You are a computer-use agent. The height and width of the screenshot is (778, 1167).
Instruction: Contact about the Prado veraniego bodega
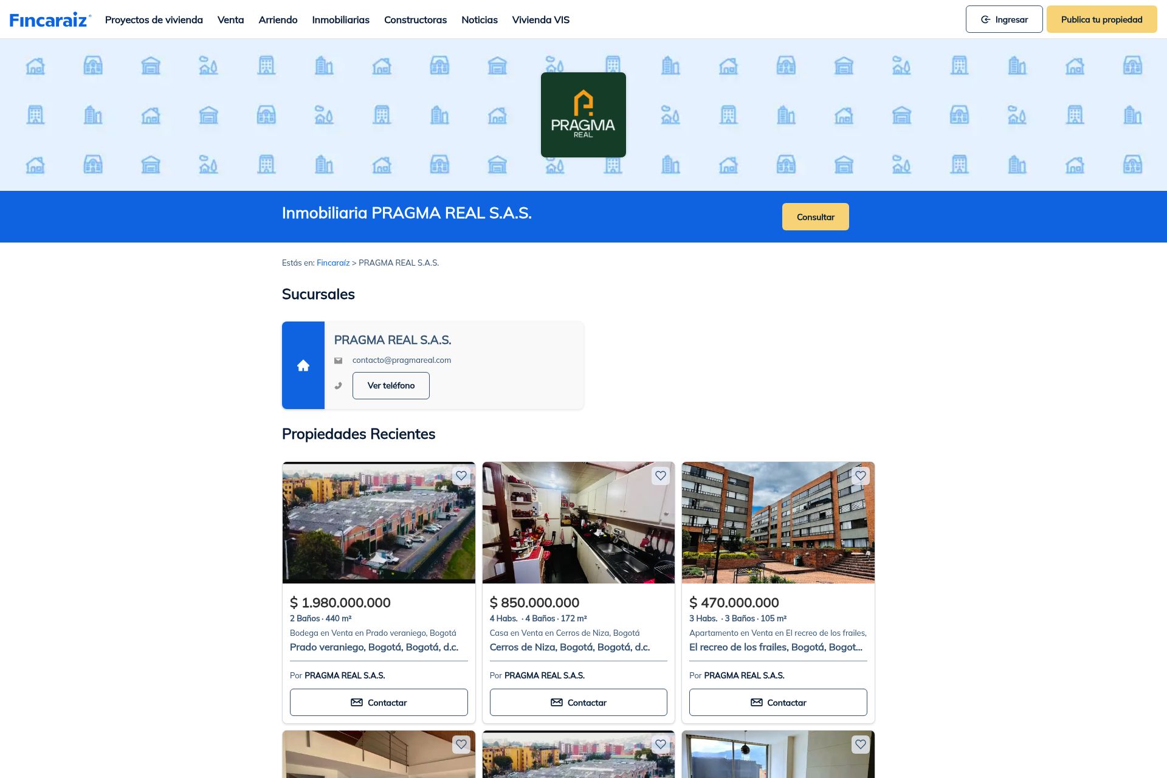[379, 703]
